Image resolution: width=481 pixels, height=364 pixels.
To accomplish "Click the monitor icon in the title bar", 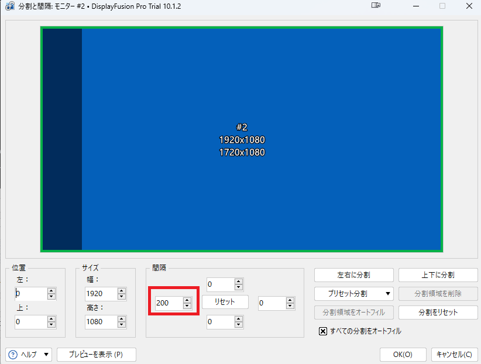I will tap(376, 5).
